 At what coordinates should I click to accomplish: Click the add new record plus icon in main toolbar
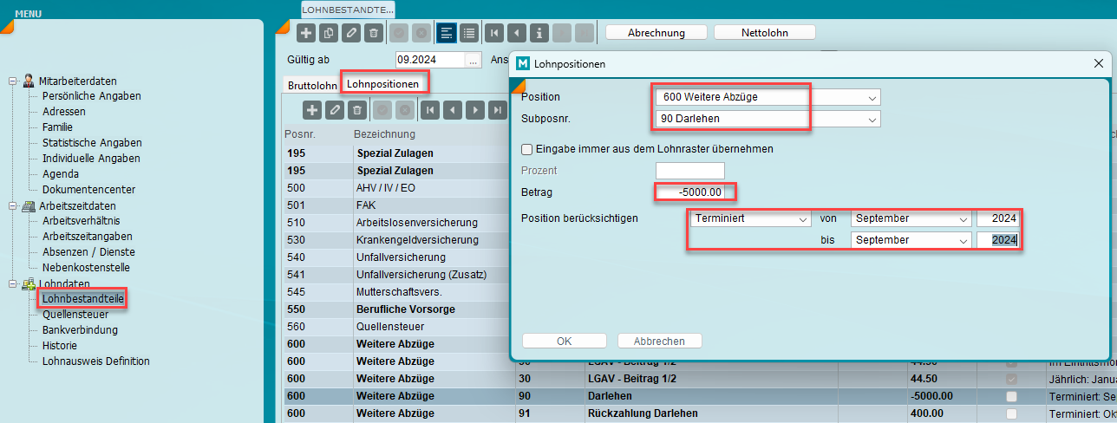pos(306,33)
